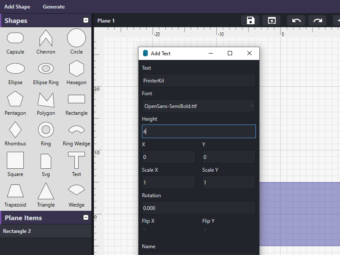Click the X position input field

[x=169, y=157]
